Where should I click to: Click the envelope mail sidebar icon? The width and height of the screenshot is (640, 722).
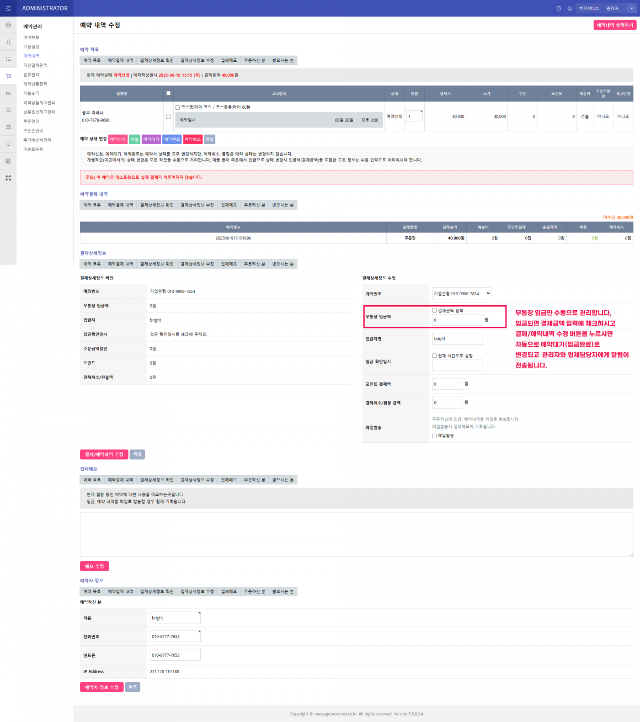pyautogui.click(x=8, y=127)
